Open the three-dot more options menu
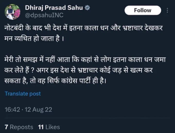Screen dimensions: 175x133 (x=167, y=10)
